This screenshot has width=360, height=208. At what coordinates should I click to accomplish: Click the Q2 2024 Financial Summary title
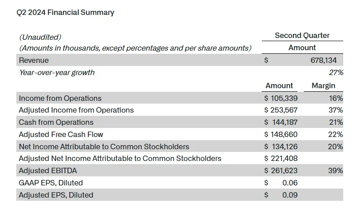click(65, 13)
